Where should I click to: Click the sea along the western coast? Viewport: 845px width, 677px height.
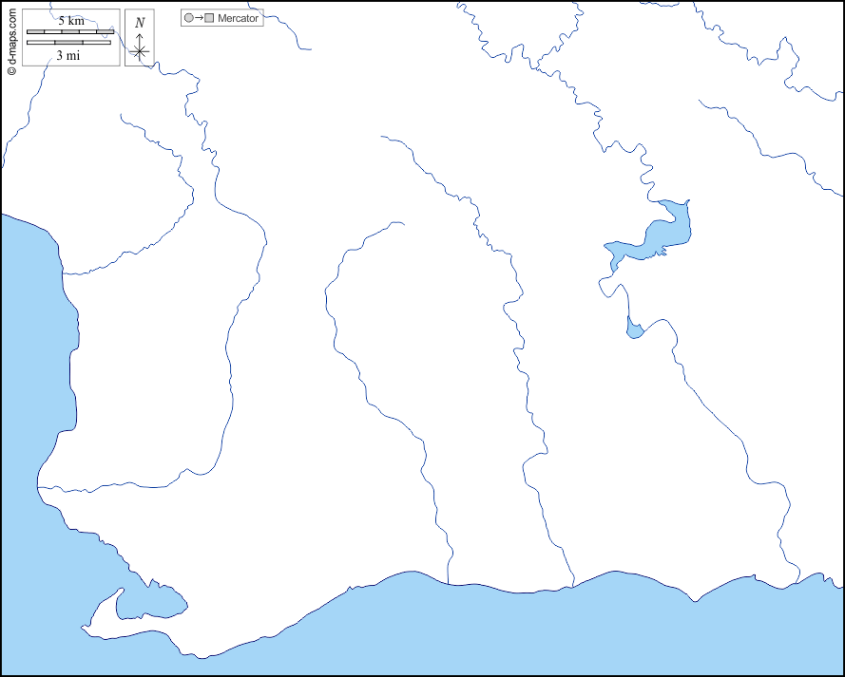tap(33, 361)
